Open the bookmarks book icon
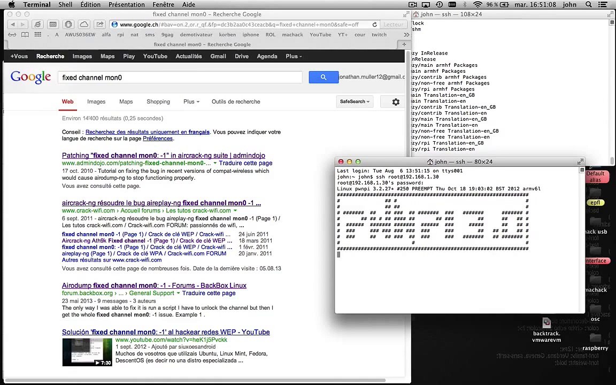This screenshot has width=616, height=385. (25, 35)
